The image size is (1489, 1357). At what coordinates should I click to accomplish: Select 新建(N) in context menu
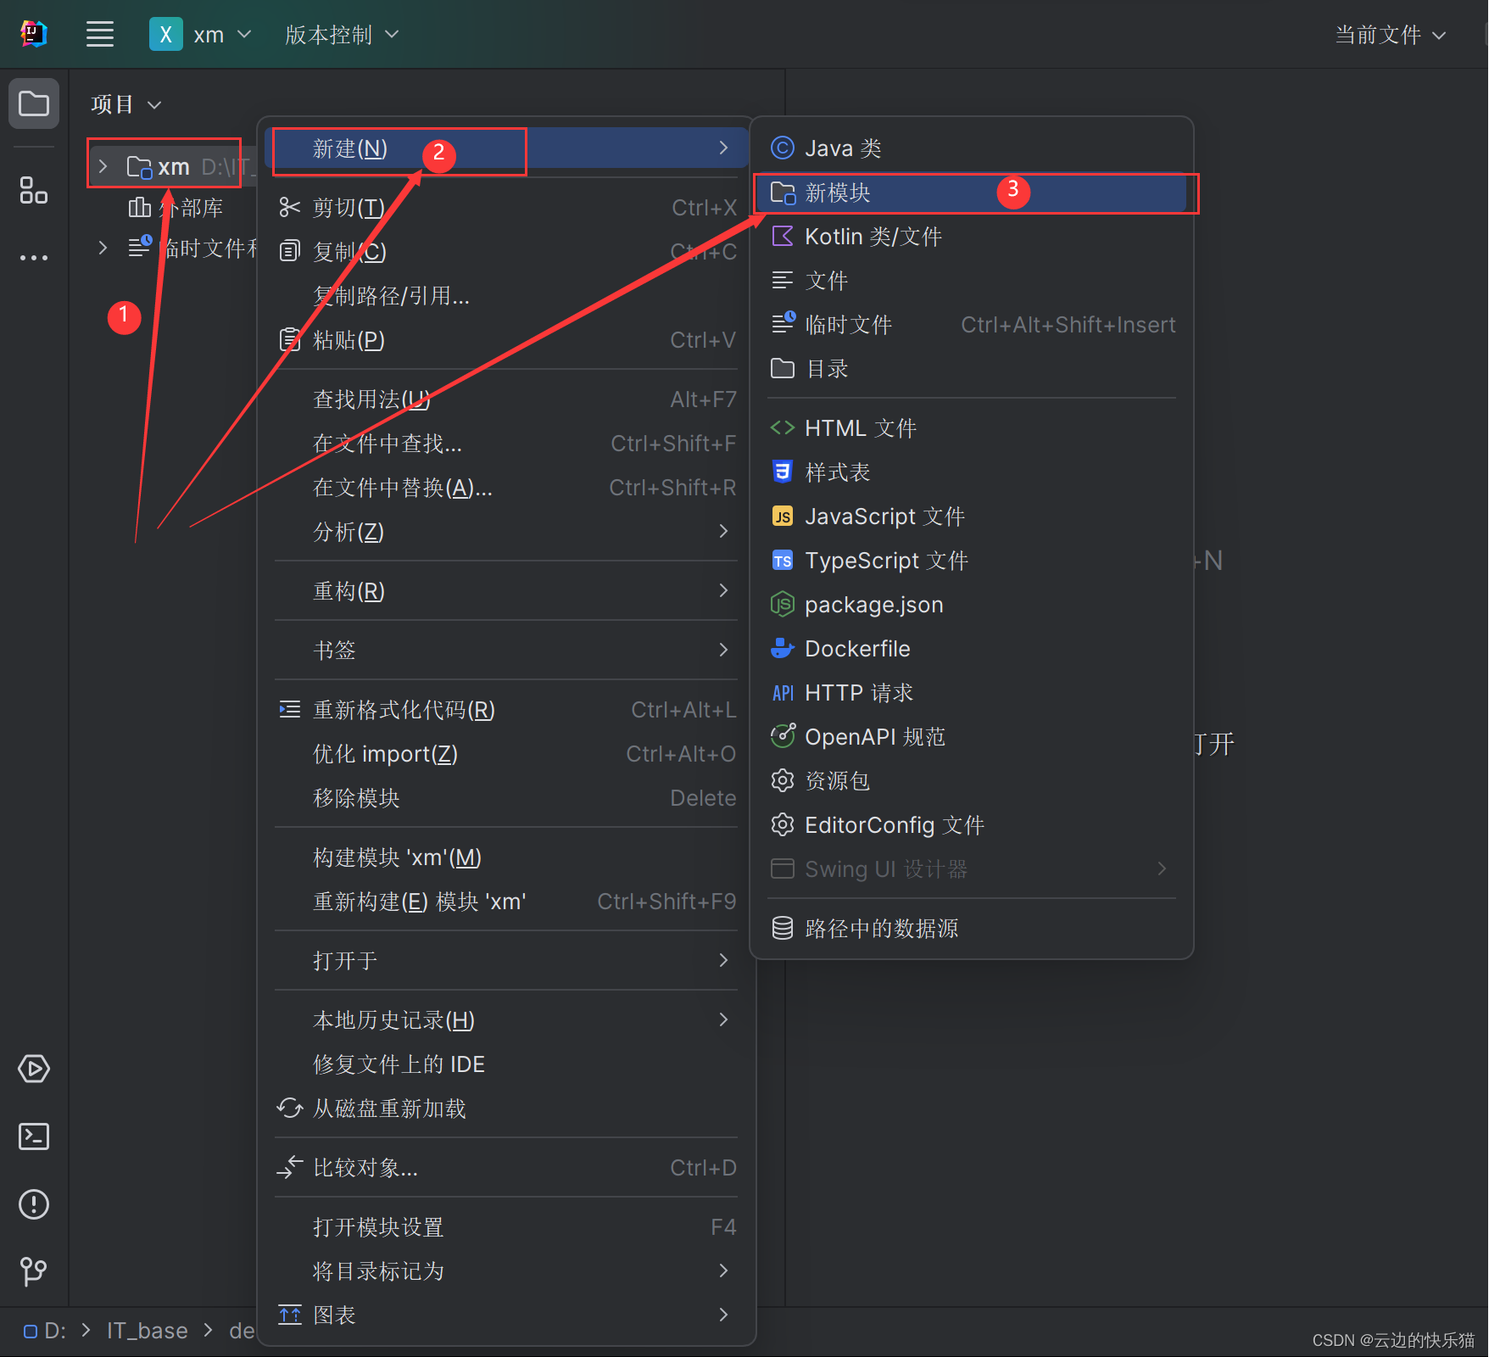[506, 148]
